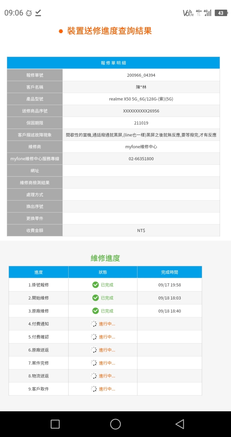Tap the 進度 column header
The image size is (231, 437).
point(38,272)
